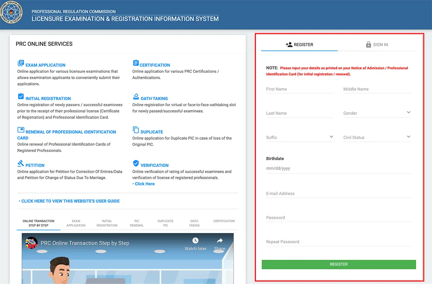Click the Certification clipboard icon
The width and height of the screenshot is (432, 284).
click(x=136, y=63)
